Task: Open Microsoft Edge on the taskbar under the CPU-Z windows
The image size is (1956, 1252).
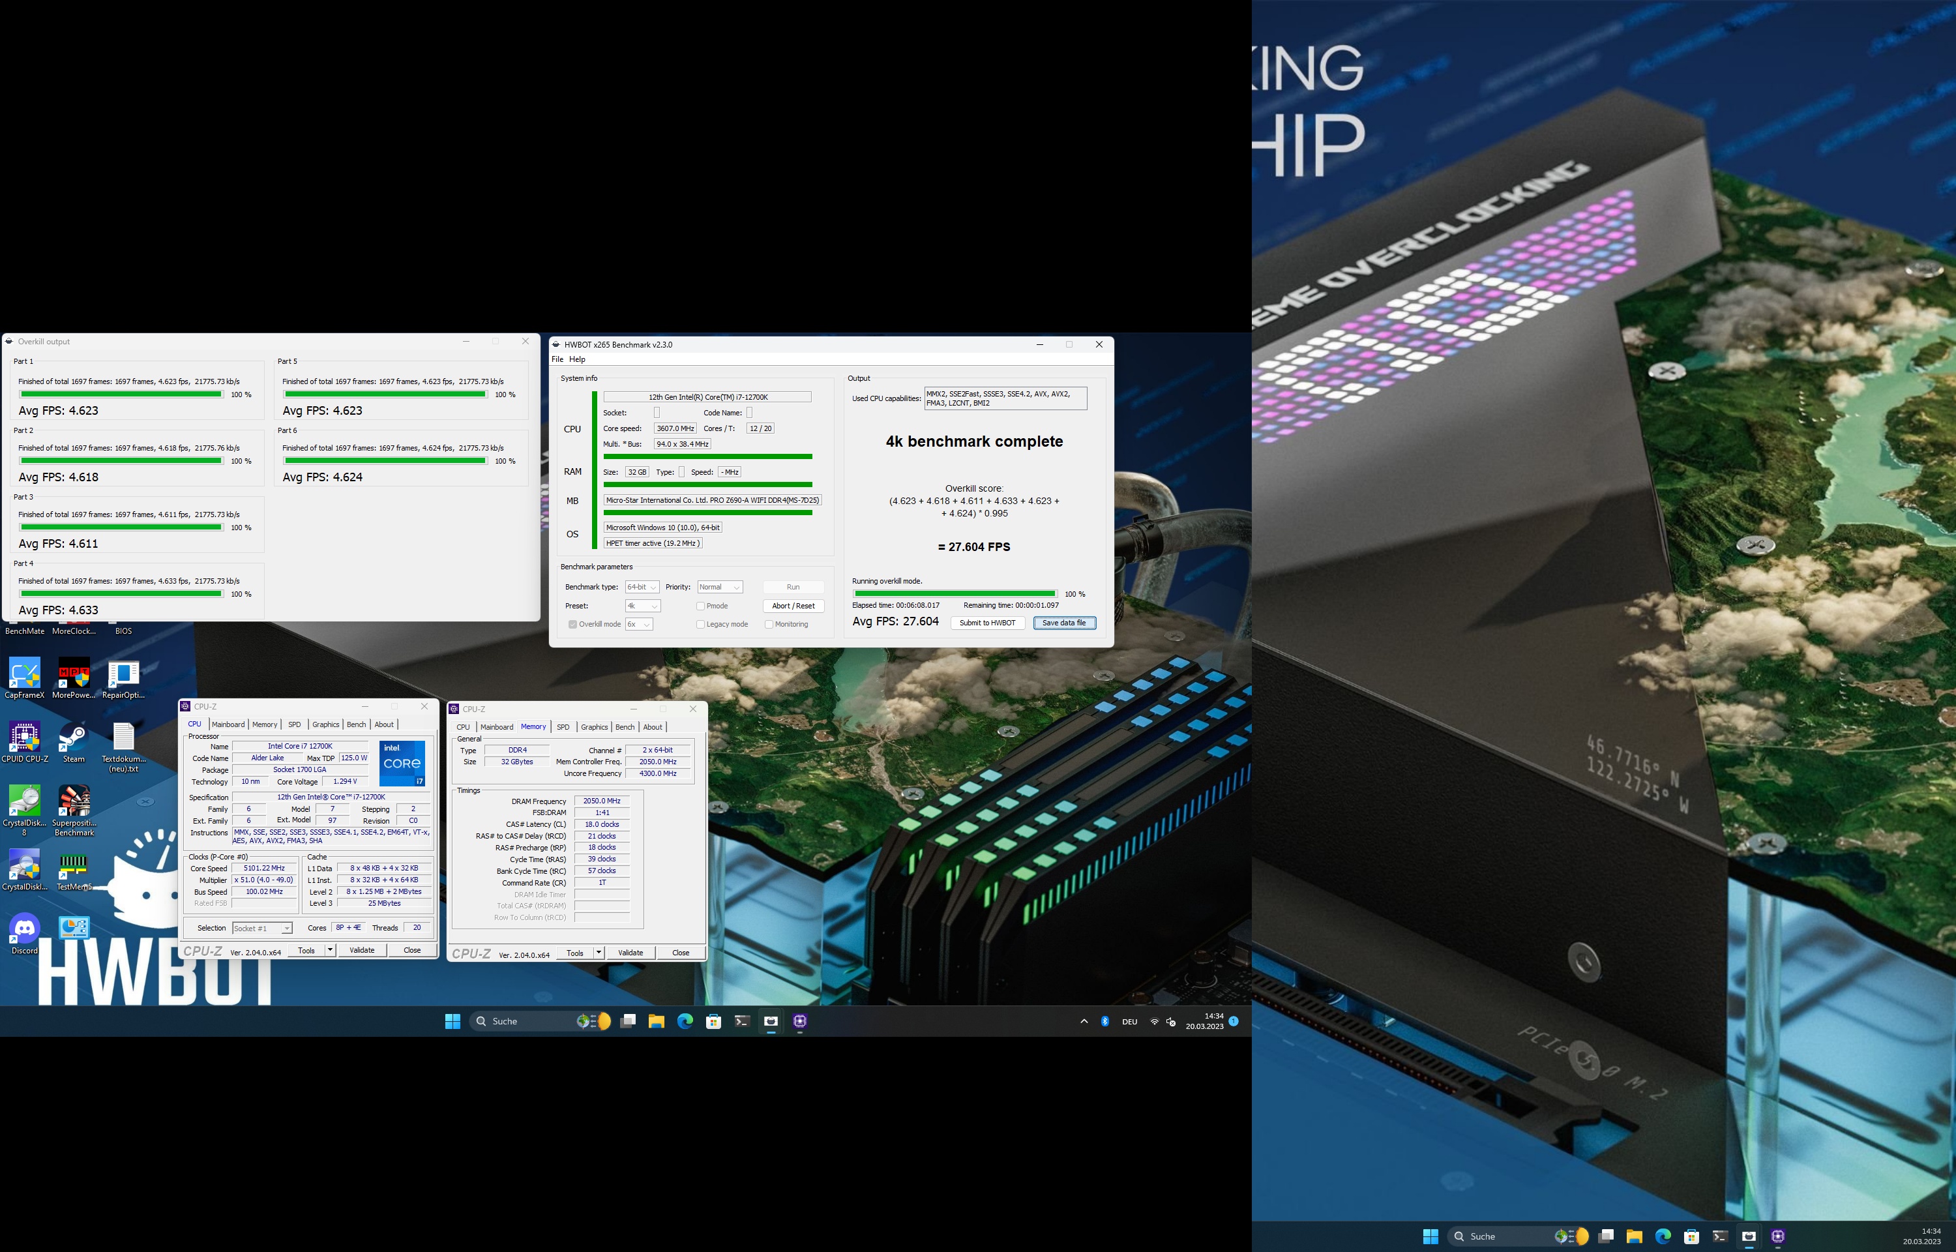Action: point(685,1021)
